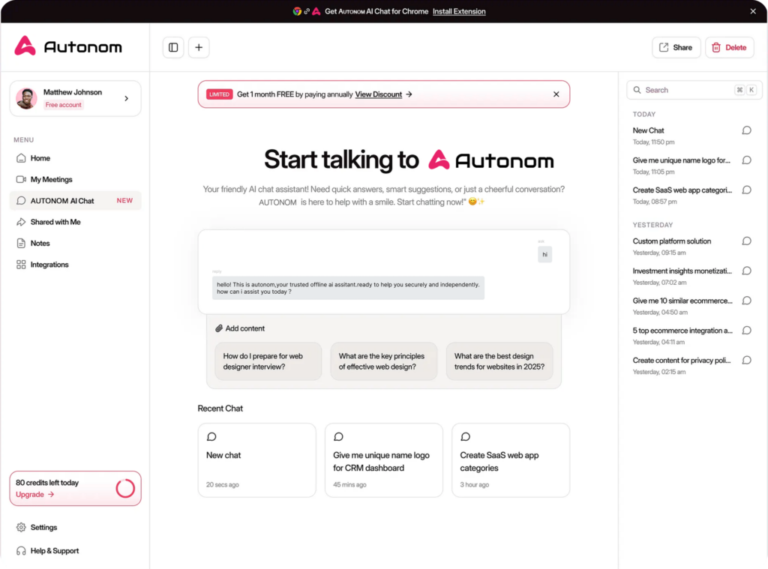
Task: Click Upgrade link in credits box
Action: (x=34, y=495)
